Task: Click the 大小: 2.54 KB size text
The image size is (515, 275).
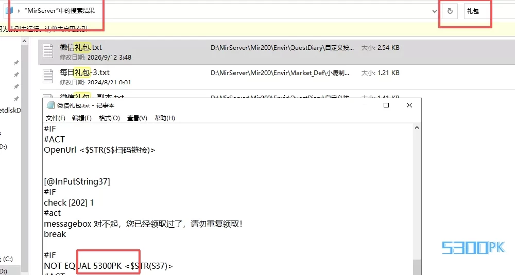Action: click(x=381, y=47)
